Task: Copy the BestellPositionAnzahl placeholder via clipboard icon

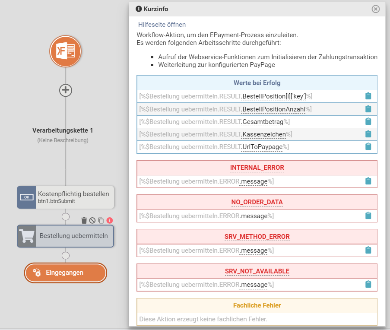Action: (x=368, y=109)
